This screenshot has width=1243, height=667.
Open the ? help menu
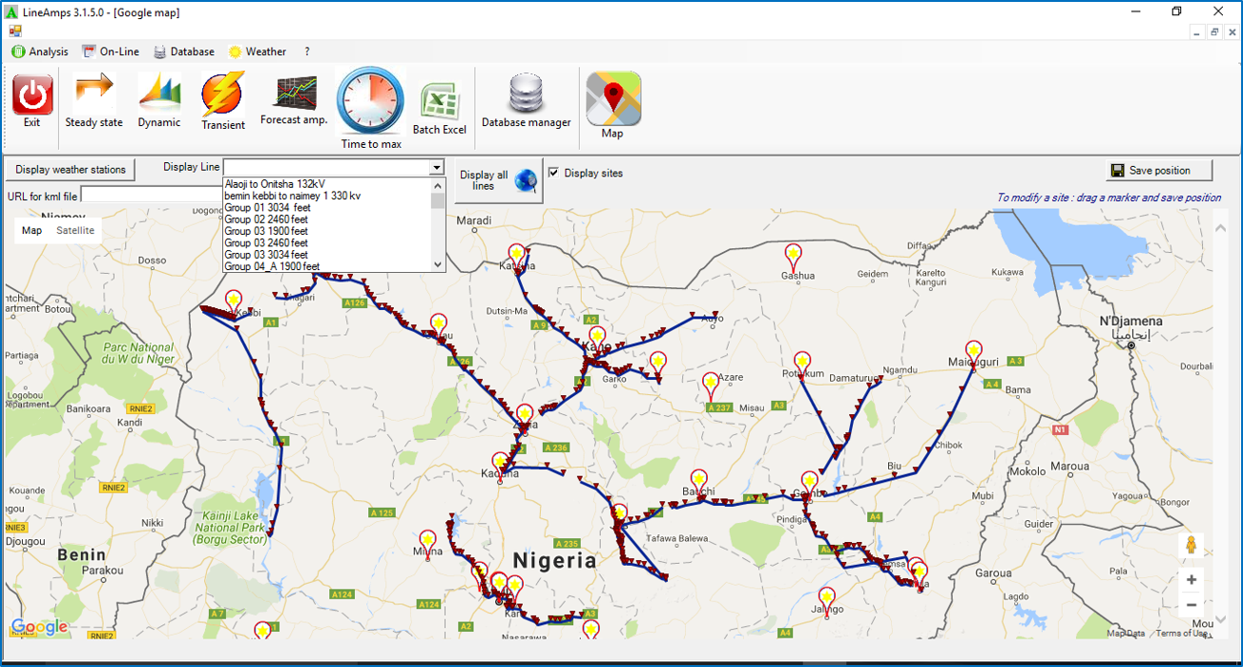coord(307,52)
